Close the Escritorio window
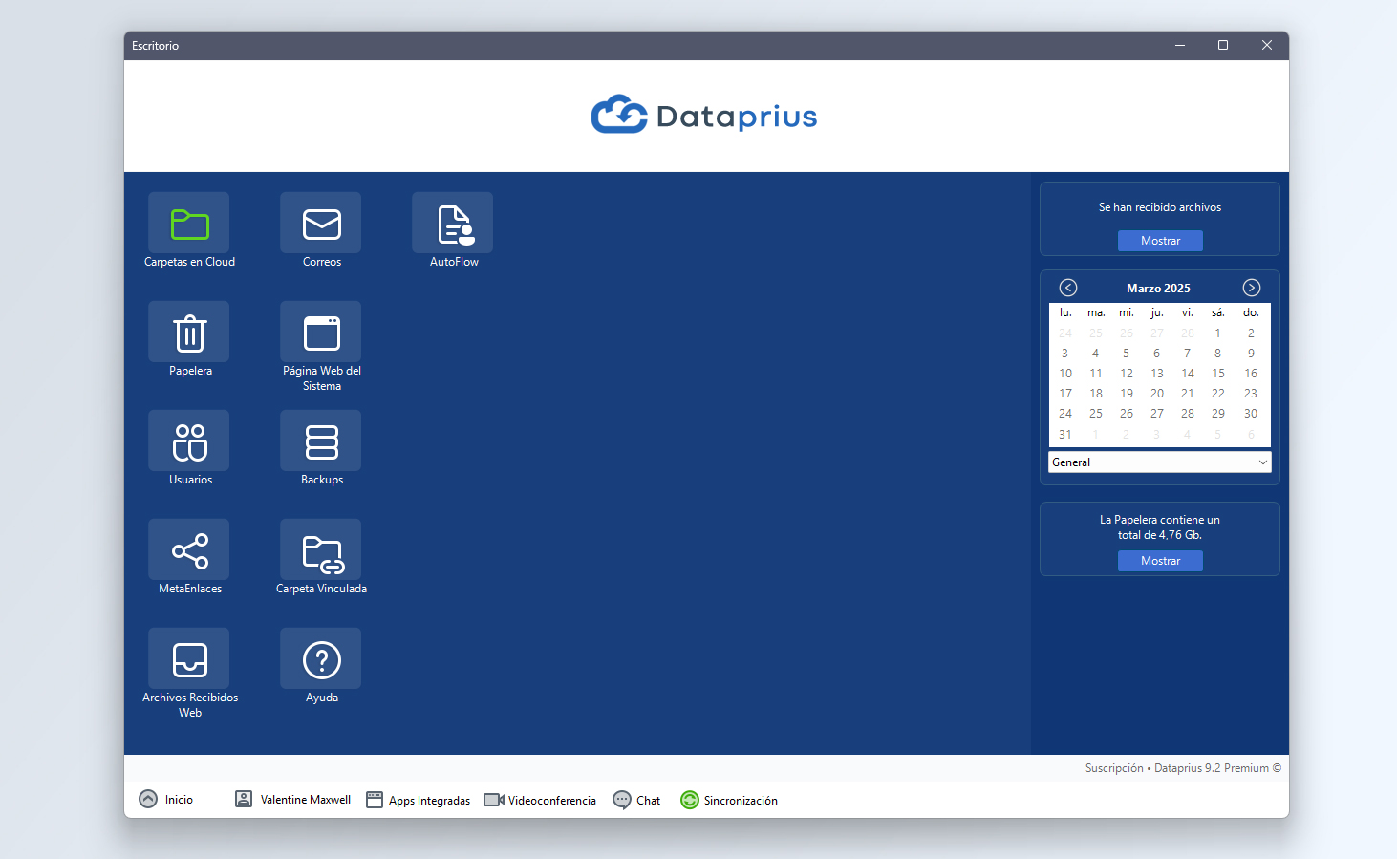 (1267, 45)
